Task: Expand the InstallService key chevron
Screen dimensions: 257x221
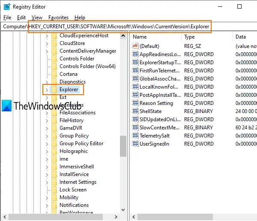Action: pos(47,175)
